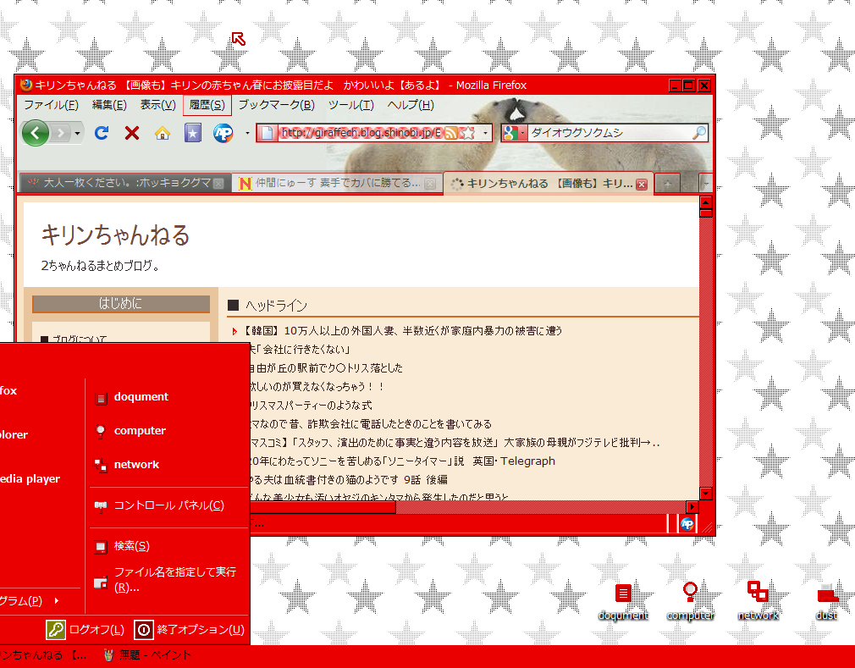Viewport: 855px width, 668px height.
Task: Click vertical scrollbar up arrow
Action: coord(706,202)
